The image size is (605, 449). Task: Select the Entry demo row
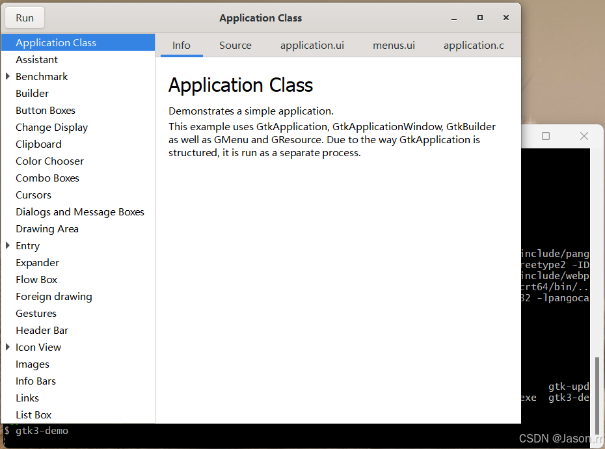78,245
